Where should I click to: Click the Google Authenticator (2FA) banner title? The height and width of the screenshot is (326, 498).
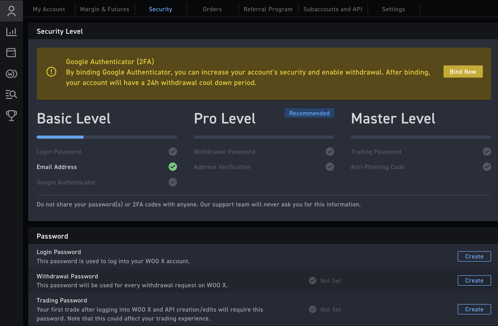[x=110, y=62]
